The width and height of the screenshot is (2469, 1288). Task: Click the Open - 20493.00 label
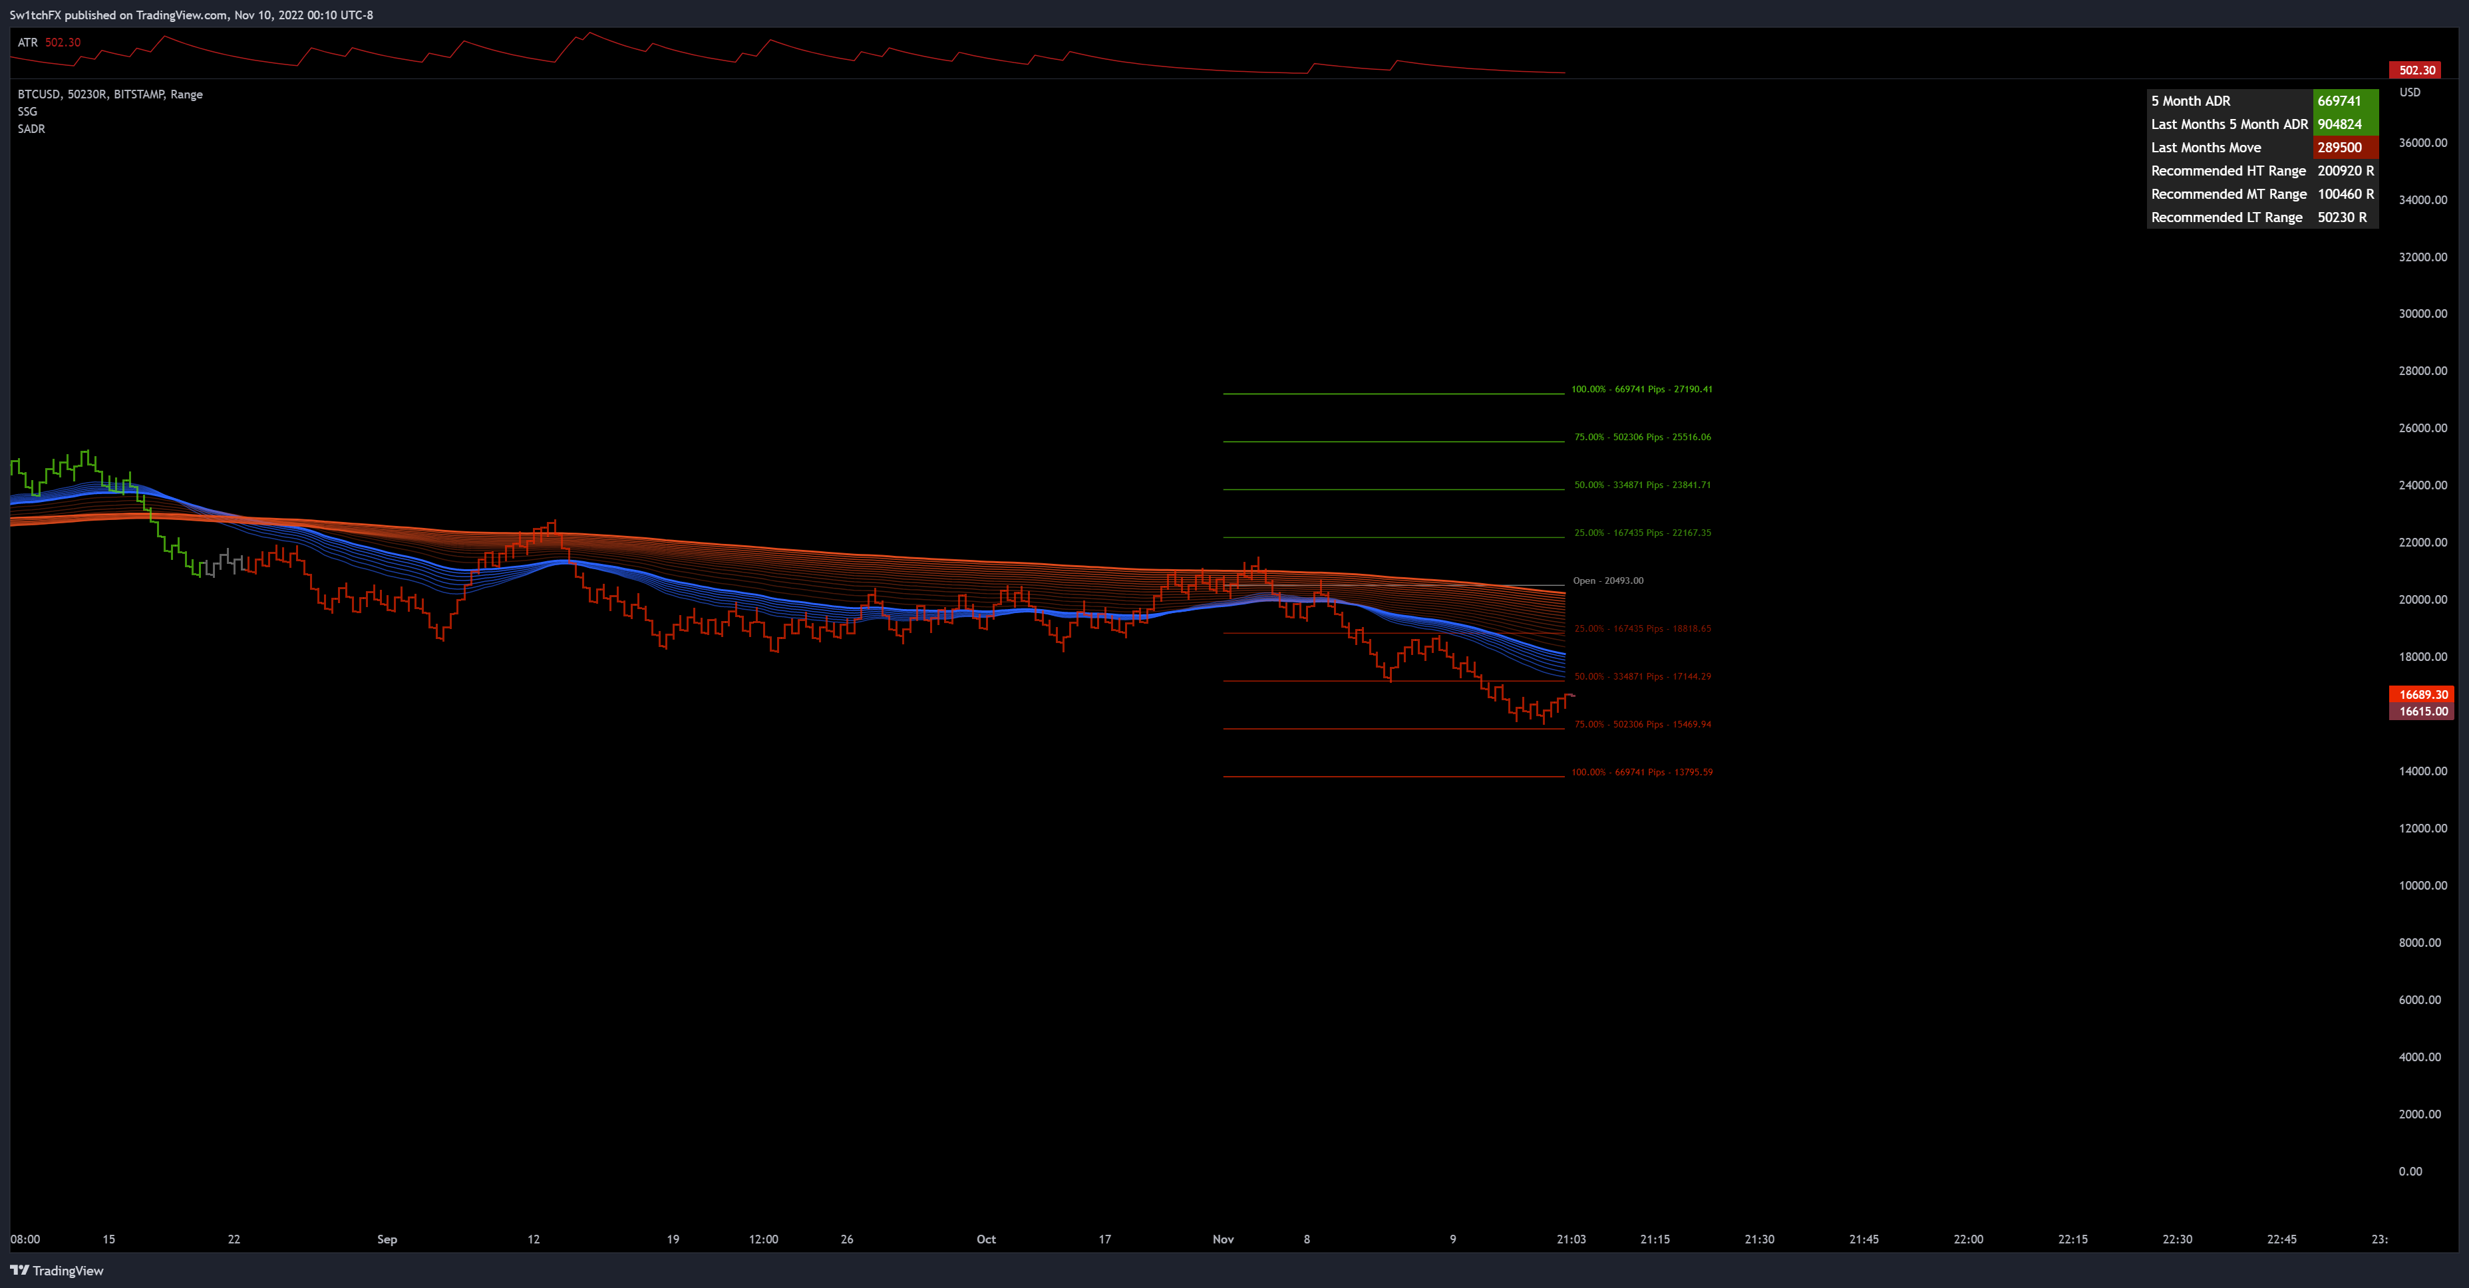[x=1607, y=580]
